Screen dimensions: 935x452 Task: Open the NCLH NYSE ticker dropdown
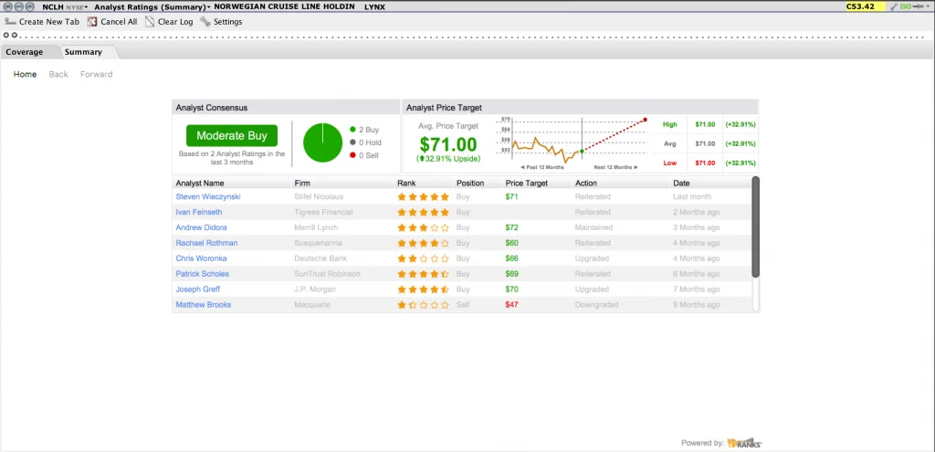[x=65, y=6]
